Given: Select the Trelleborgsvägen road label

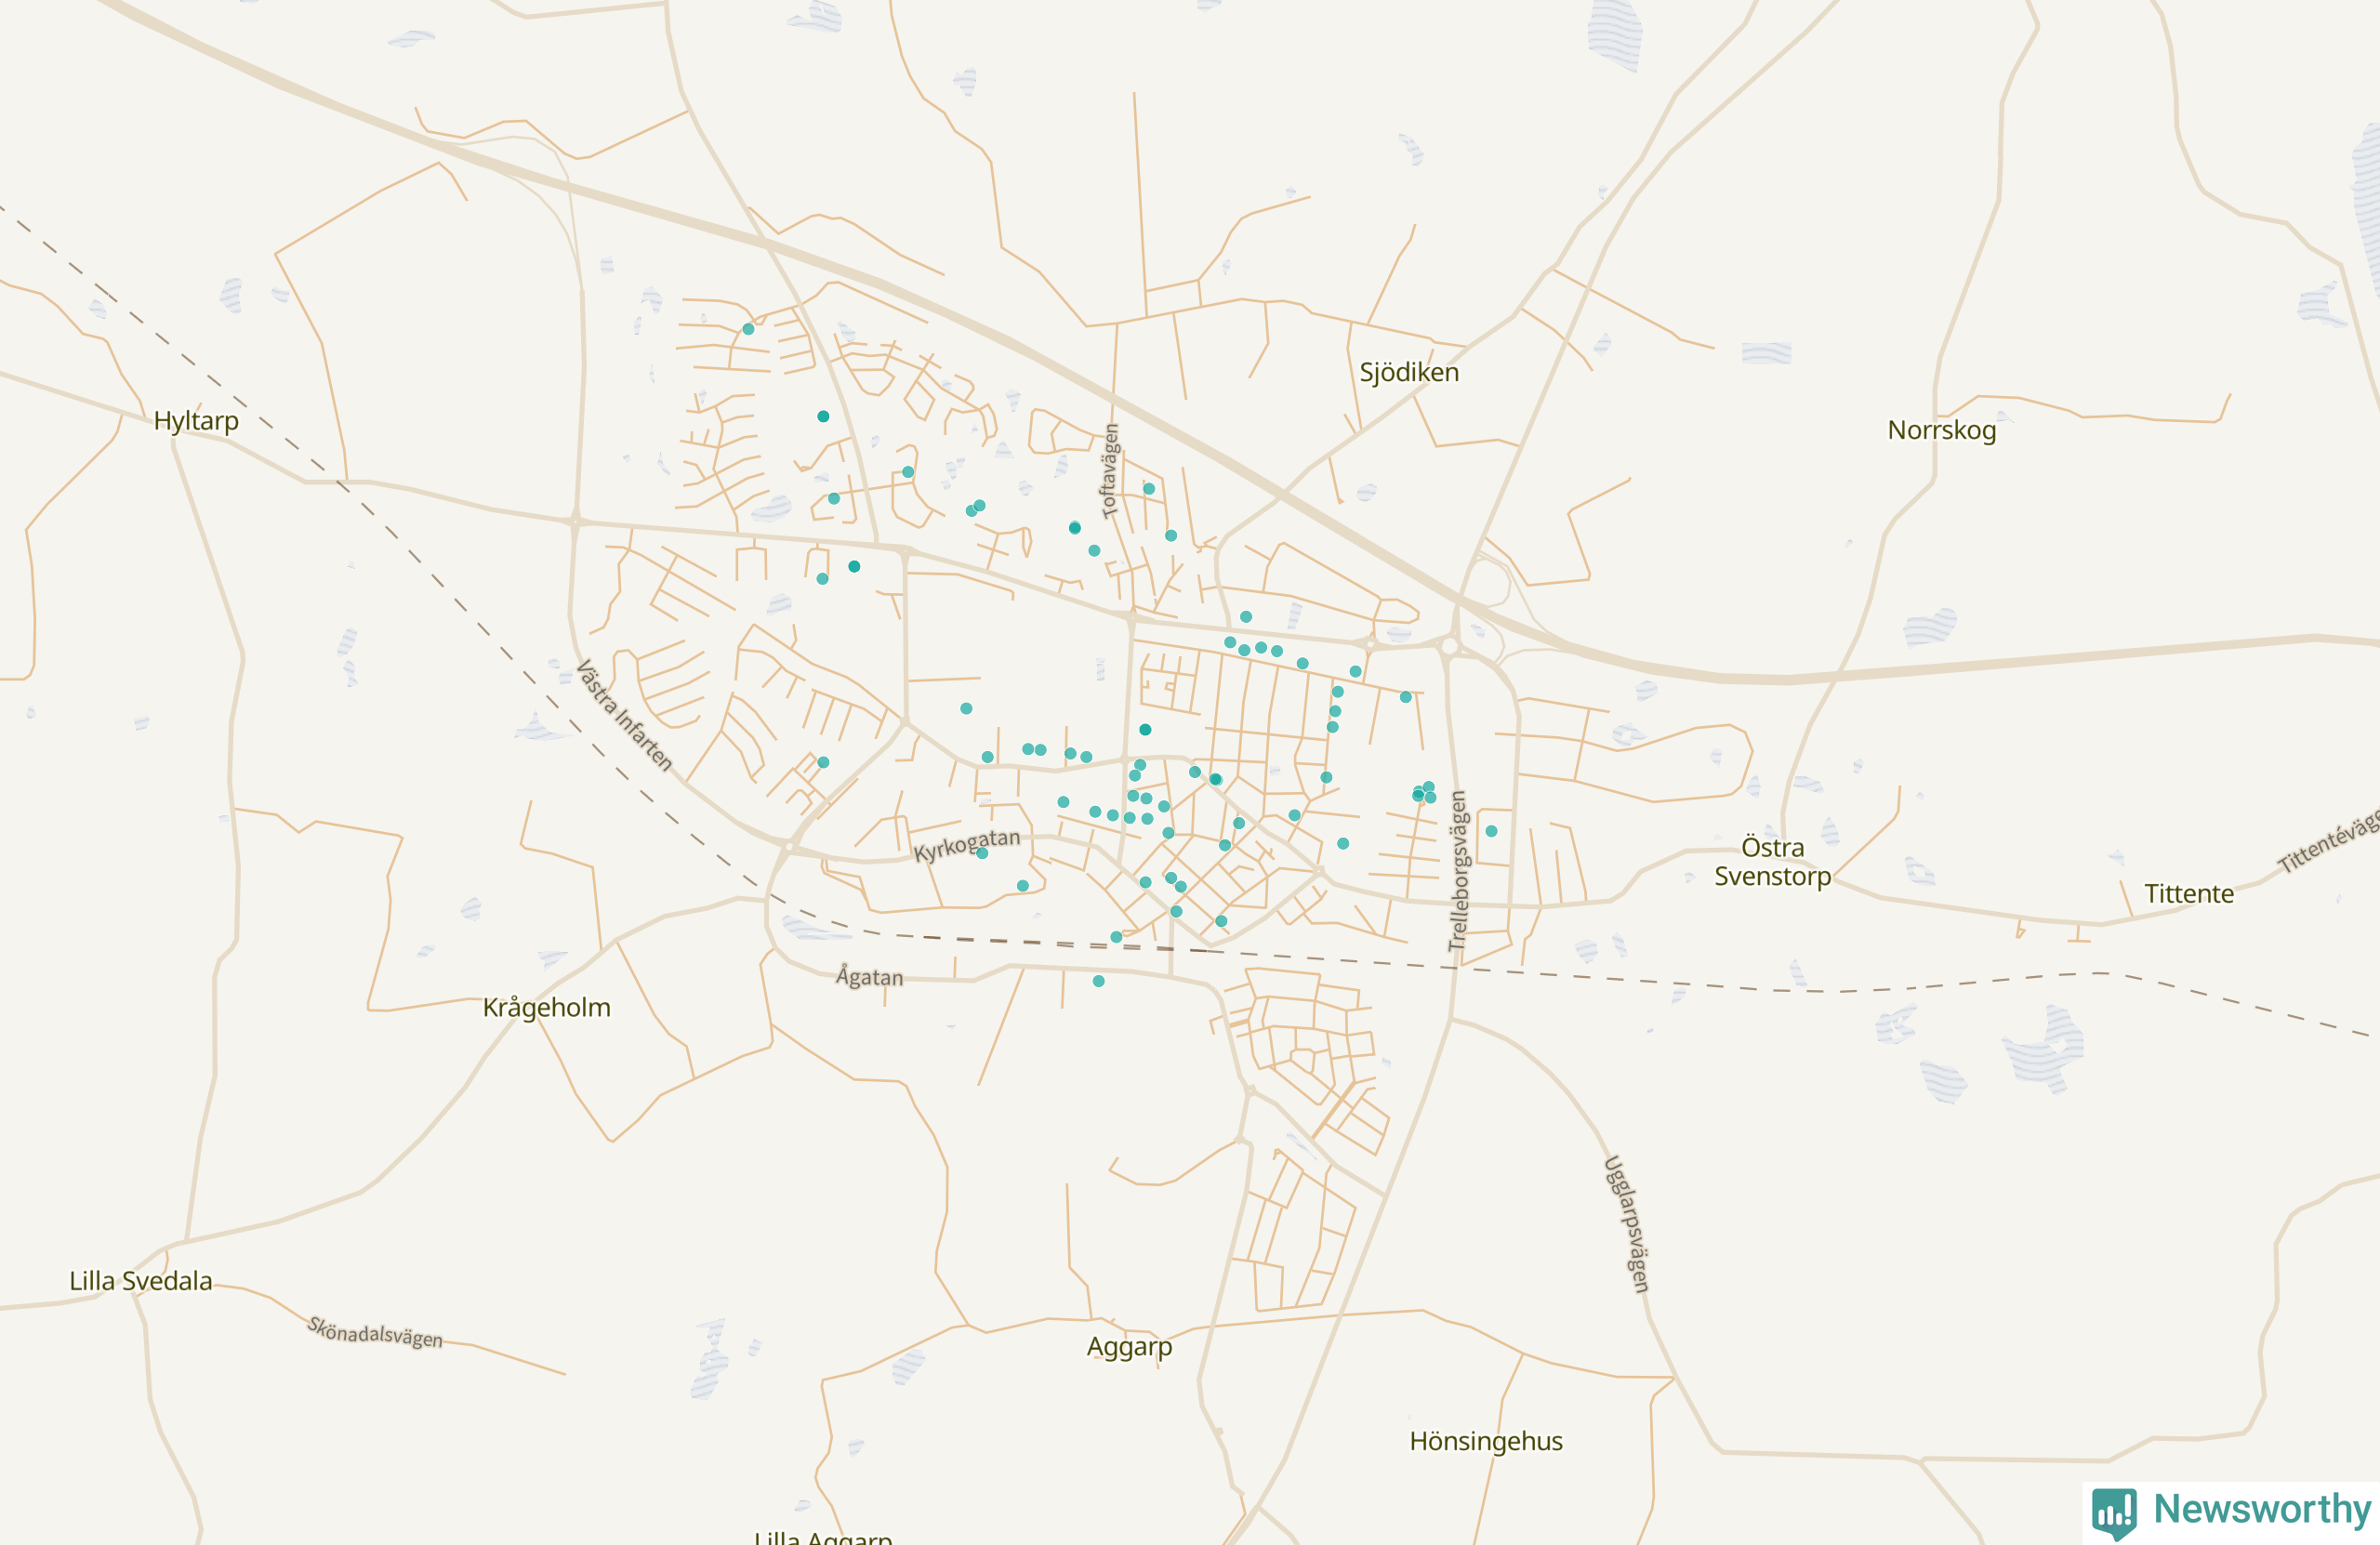Looking at the screenshot, I should point(1458,870).
